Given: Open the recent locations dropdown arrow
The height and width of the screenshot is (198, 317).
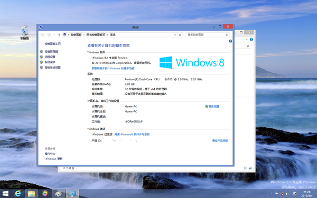Looking at the screenshot, I should [54, 35].
